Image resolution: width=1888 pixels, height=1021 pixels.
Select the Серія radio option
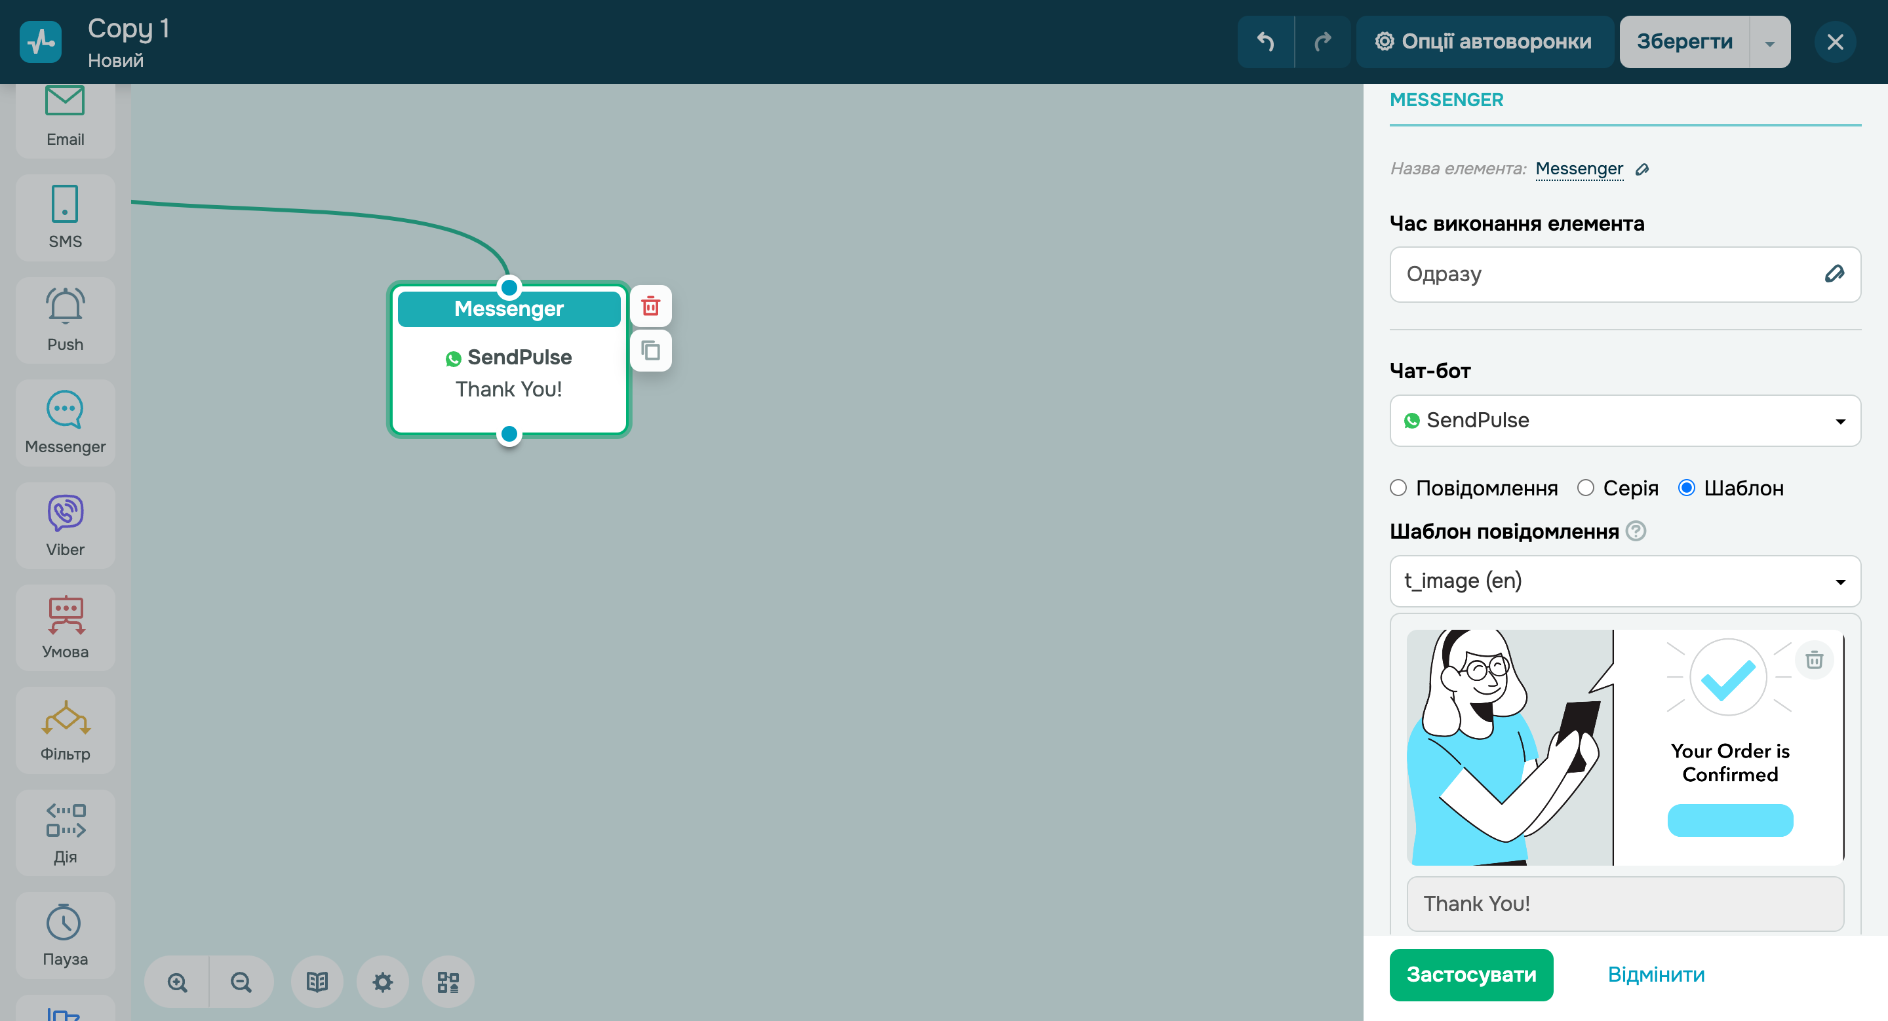tap(1585, 488)
